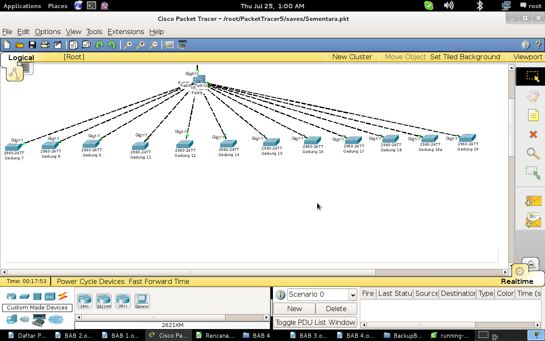Click the workspace horizontal scrollbar
Viewport: 545px width, 341px height.
[x=255, y=272]
